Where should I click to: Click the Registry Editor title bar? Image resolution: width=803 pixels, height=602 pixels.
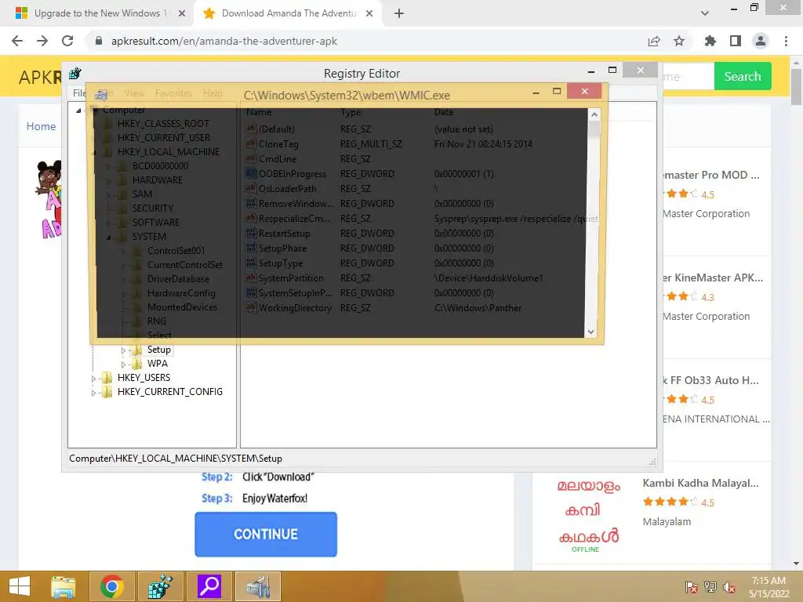click(x=362, y=73)
